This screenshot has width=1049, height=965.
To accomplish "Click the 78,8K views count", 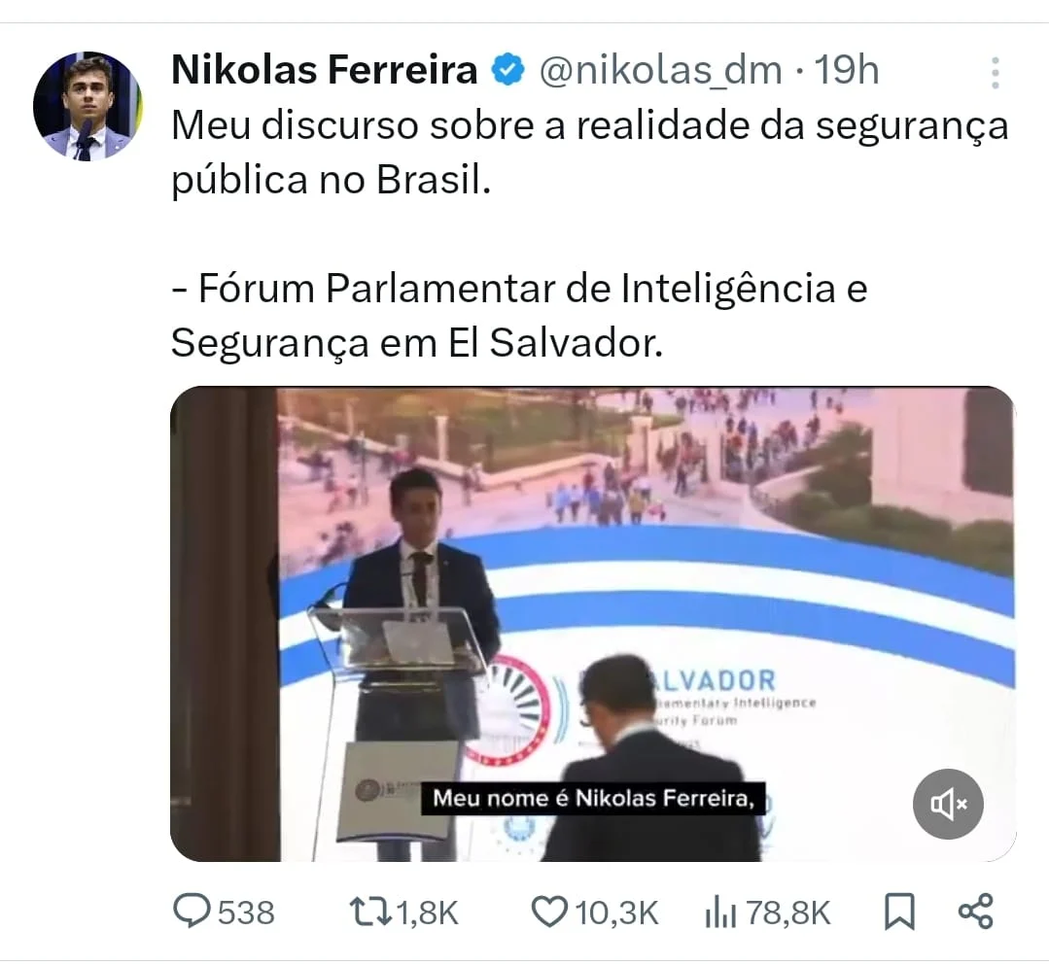I will click(x=788, y=913).
